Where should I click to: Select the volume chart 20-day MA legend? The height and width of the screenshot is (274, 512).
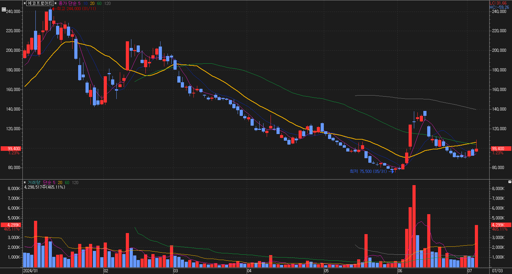(x=60, y=182)
